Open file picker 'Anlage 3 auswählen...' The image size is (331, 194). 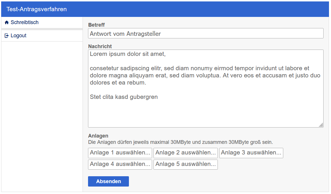tap(251, 153)
